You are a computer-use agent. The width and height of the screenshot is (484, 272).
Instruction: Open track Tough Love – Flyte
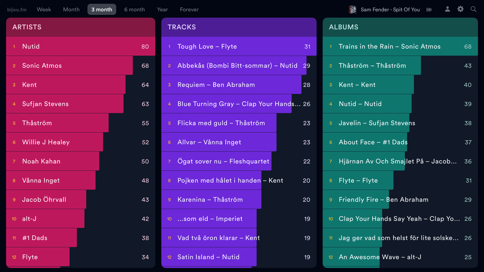pos(239,46)
